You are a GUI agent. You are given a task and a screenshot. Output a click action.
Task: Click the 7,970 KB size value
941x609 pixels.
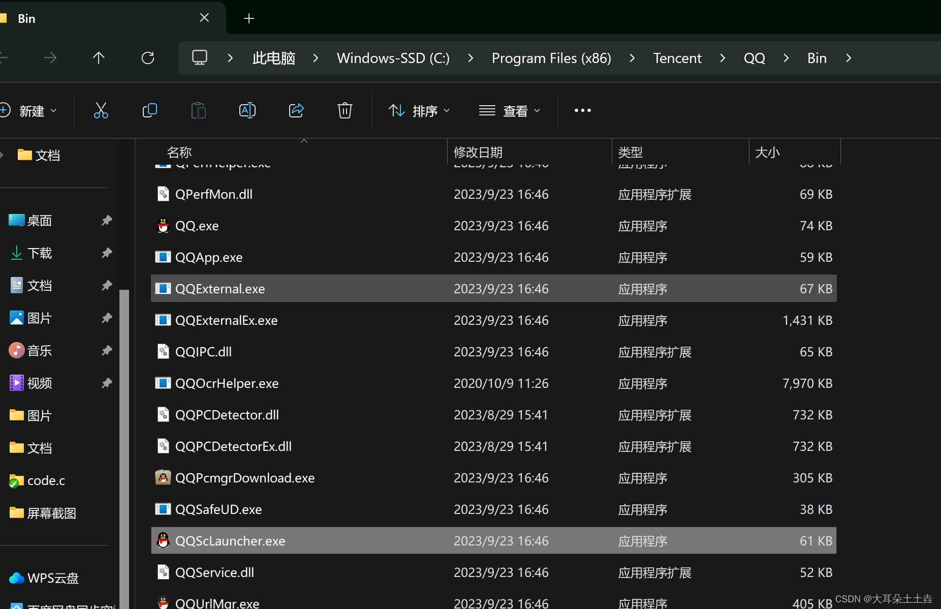[807, 383]
